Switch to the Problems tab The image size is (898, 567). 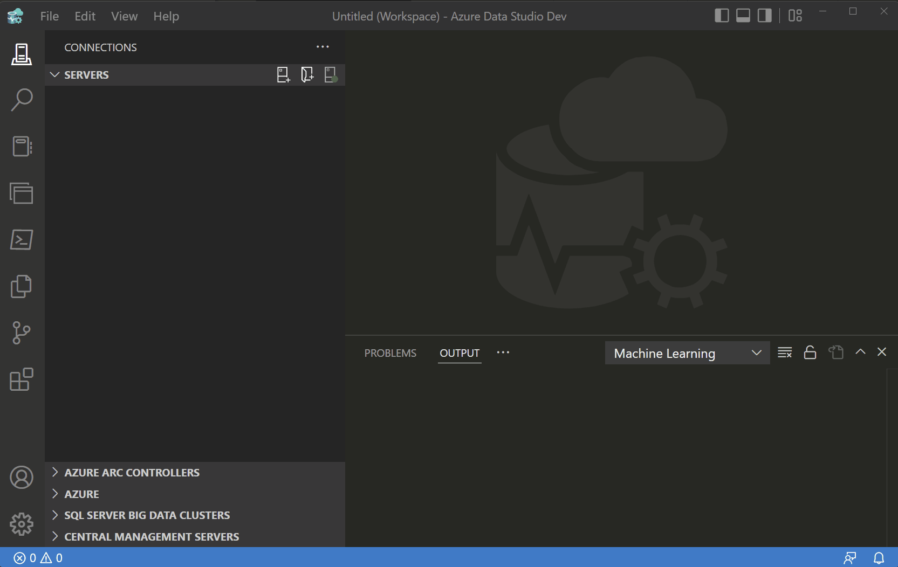390,353
